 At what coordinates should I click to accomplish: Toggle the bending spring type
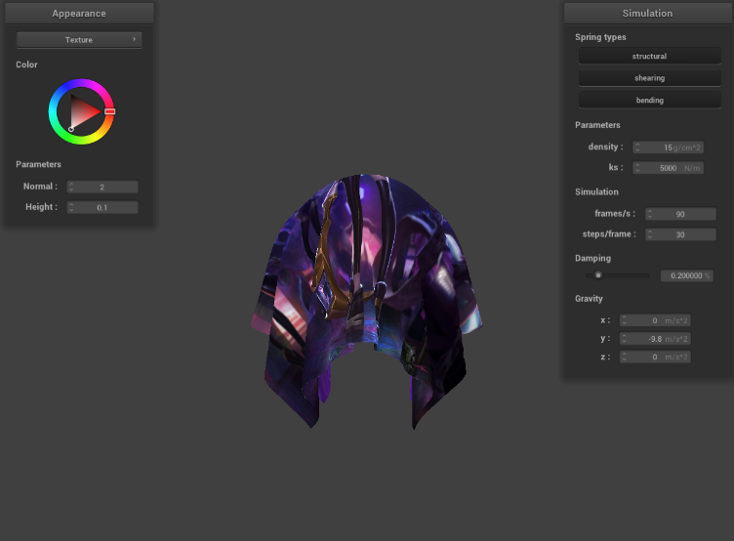pyautogui.click(x=649, y=100)
